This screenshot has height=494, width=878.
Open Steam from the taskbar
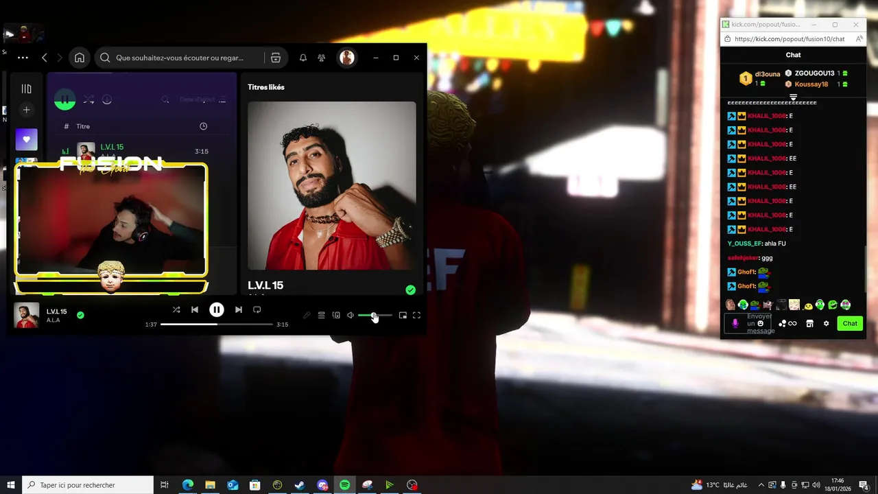point(300,485)
